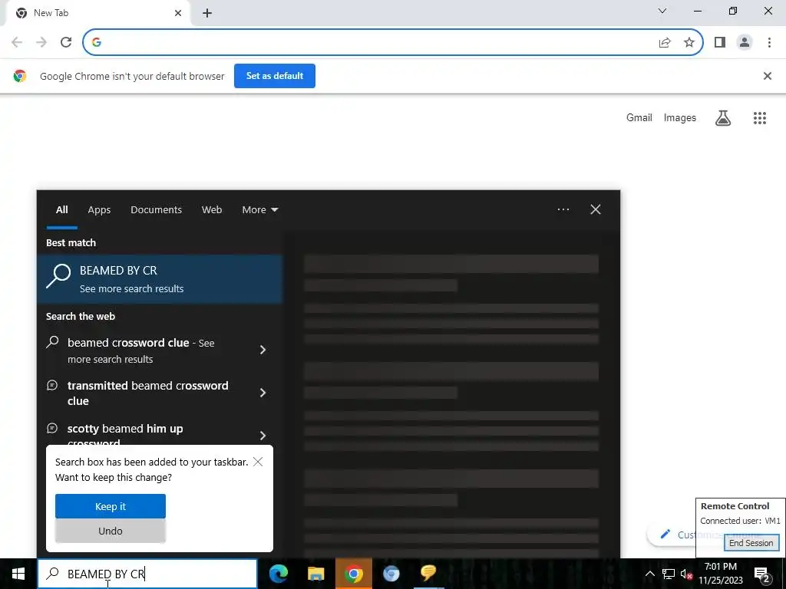Open the Windows Start menu
This screenshot has width=786, height=589.
[18, 574]
